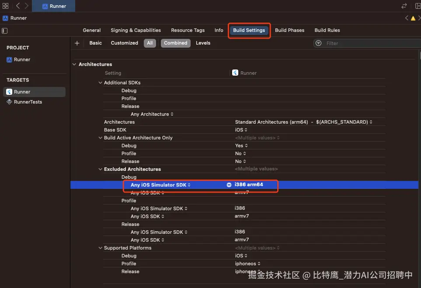Open Release Any iOS Simulator SDK popup

(x=159, y=232)
